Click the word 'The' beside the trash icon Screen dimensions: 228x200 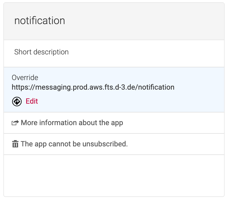tap(26, 144)
